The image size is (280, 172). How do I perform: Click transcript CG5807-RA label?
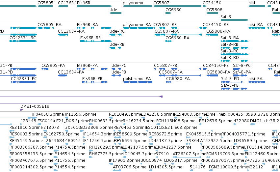tap(166, 31)
